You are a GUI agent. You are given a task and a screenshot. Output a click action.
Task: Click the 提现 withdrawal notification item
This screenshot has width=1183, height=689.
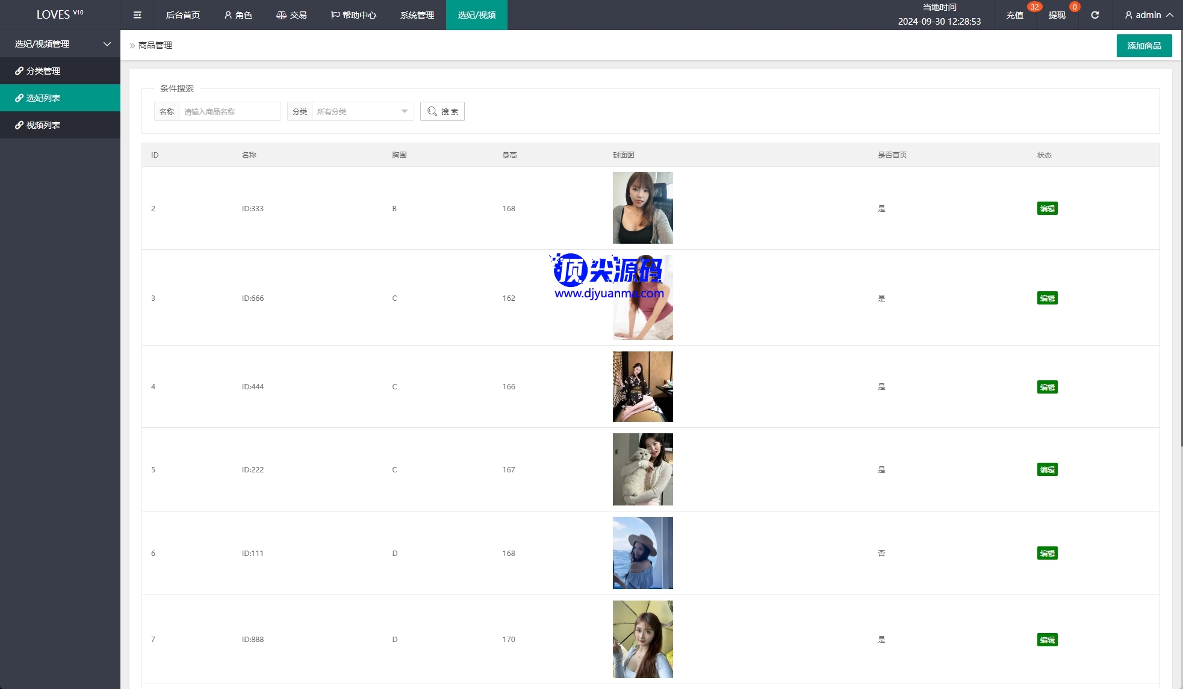1057,15
